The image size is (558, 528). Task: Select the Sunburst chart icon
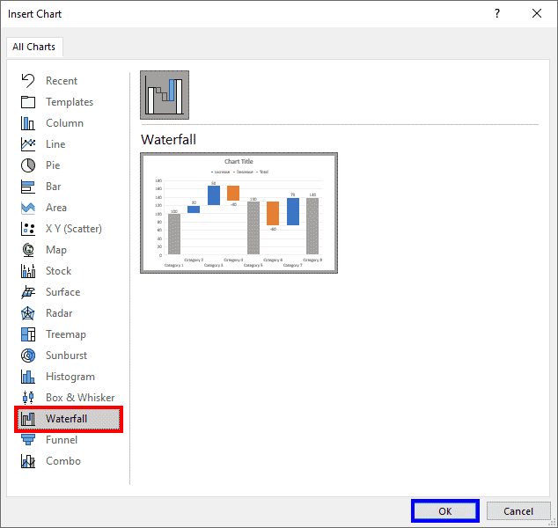click(x=28, y=356)
